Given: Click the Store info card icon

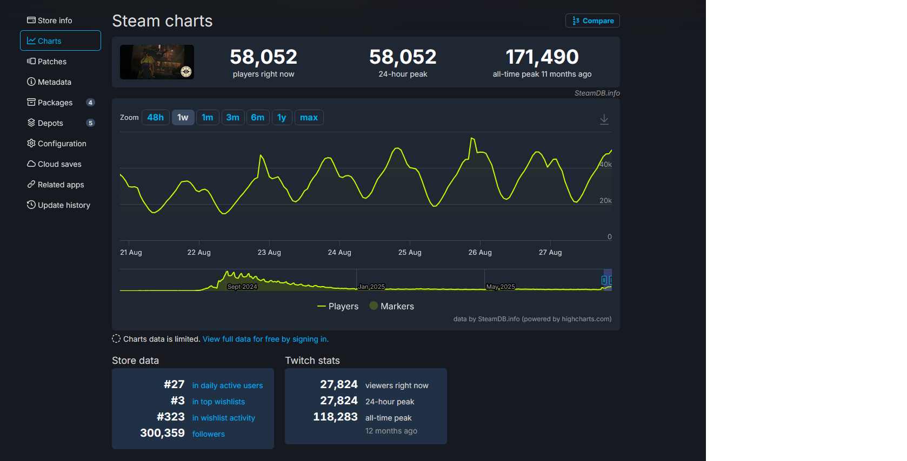Looking at the screenshot, I should pyautogui.click(x=31, y=21).
